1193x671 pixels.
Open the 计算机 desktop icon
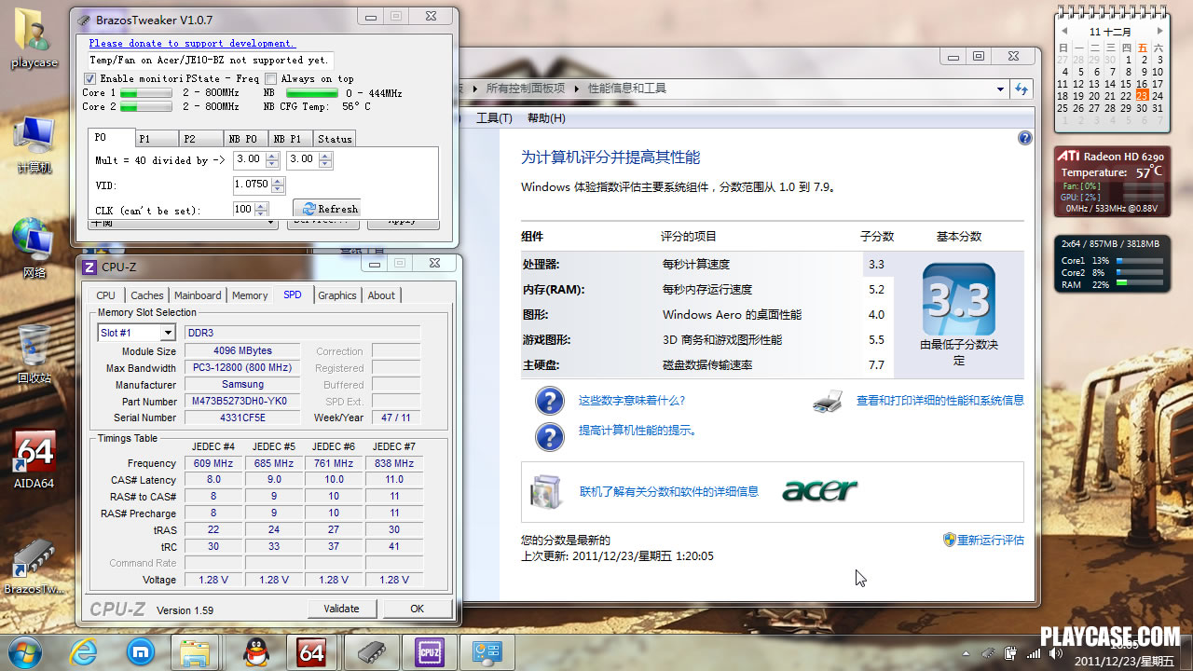pos(34,144)
